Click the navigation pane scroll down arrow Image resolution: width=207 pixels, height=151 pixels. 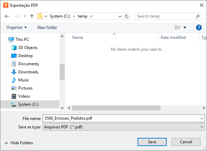pyautogui.click(x=62, y=108)
